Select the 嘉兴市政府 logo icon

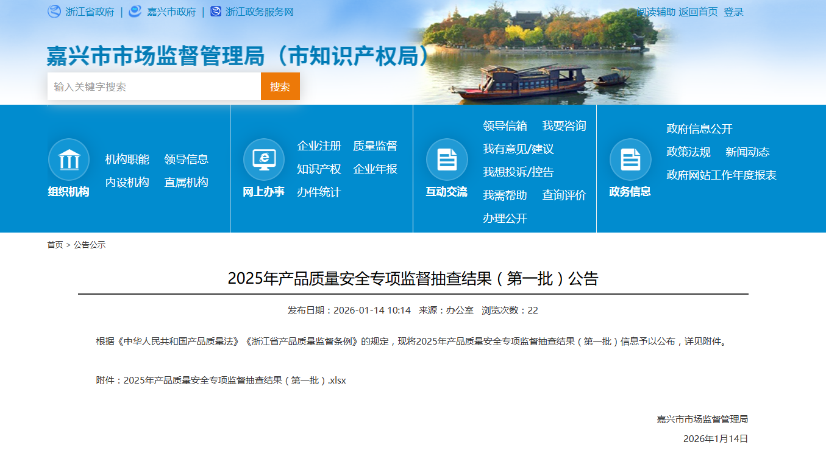coord(135,11)
